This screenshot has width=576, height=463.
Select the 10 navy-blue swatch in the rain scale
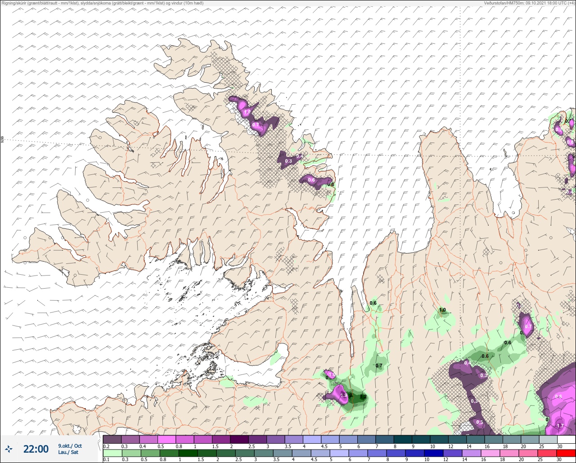coord(433,453)
